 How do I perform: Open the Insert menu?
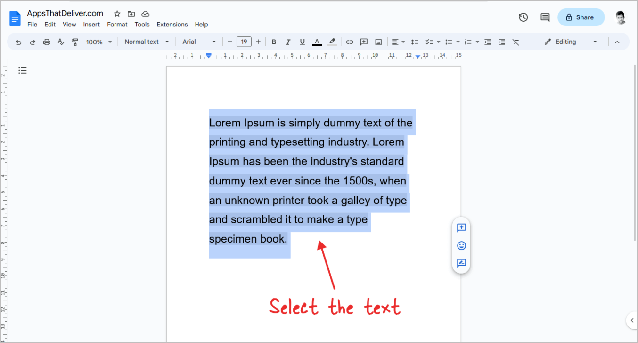(91, 25)
